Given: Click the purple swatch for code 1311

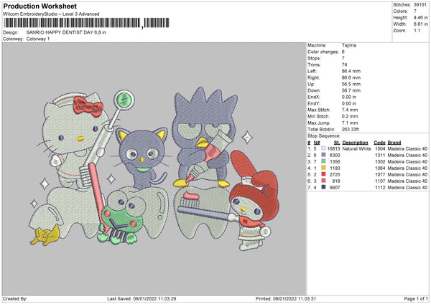Looking at the screenshot, I should point(323,155).
